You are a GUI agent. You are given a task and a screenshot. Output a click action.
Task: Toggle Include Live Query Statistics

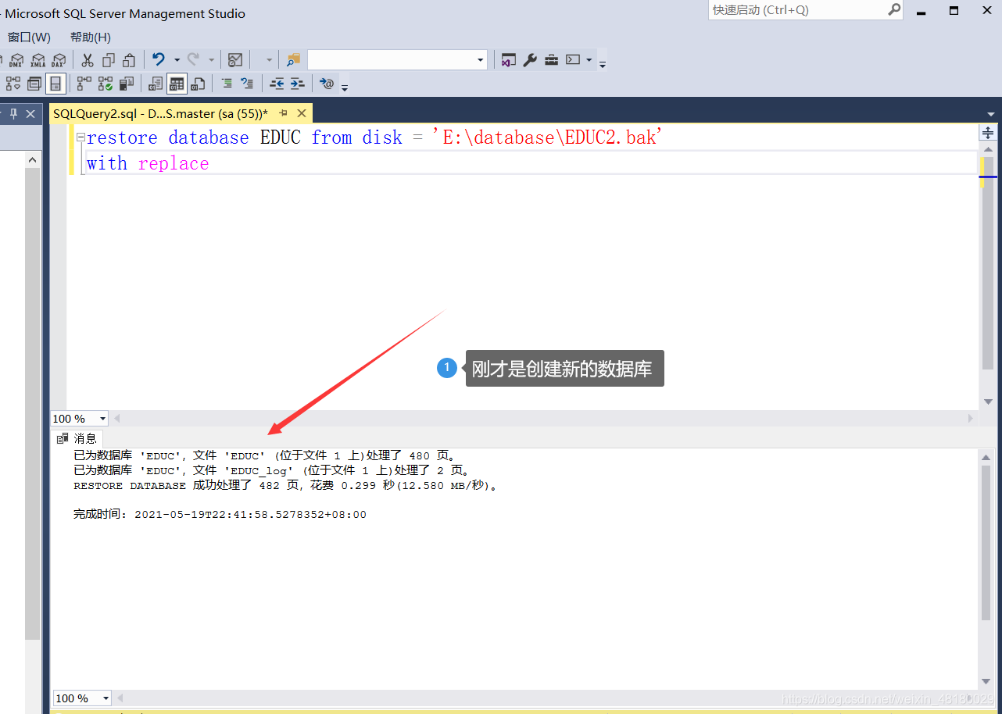[x=106, y=84]
